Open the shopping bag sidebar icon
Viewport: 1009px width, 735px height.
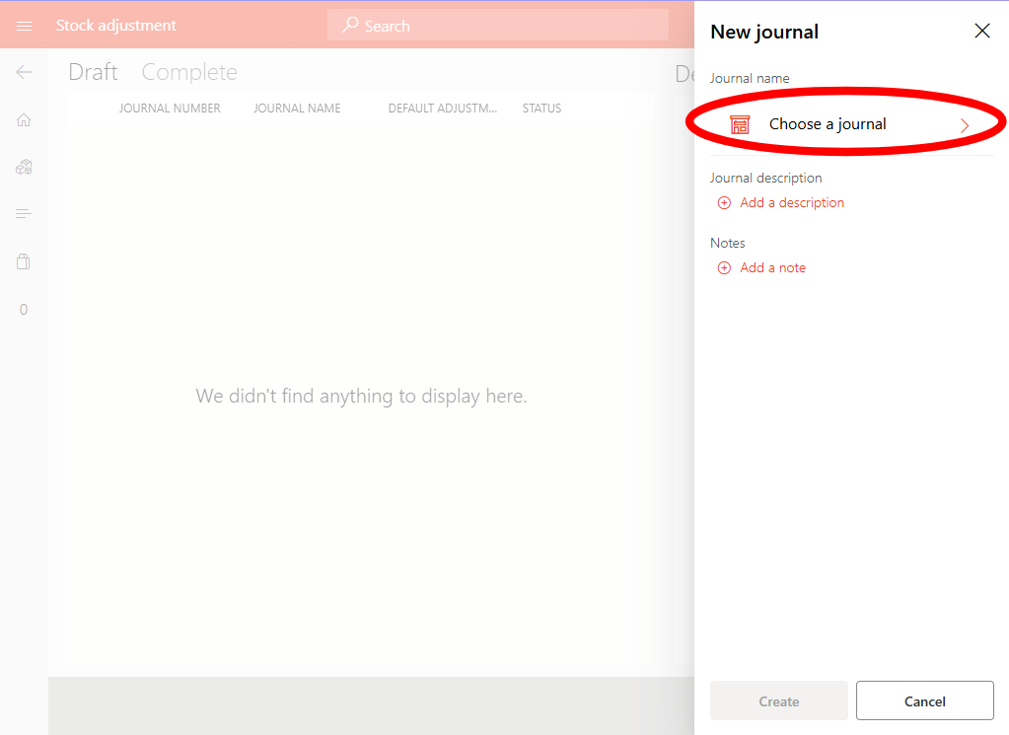tap(24, 261)
